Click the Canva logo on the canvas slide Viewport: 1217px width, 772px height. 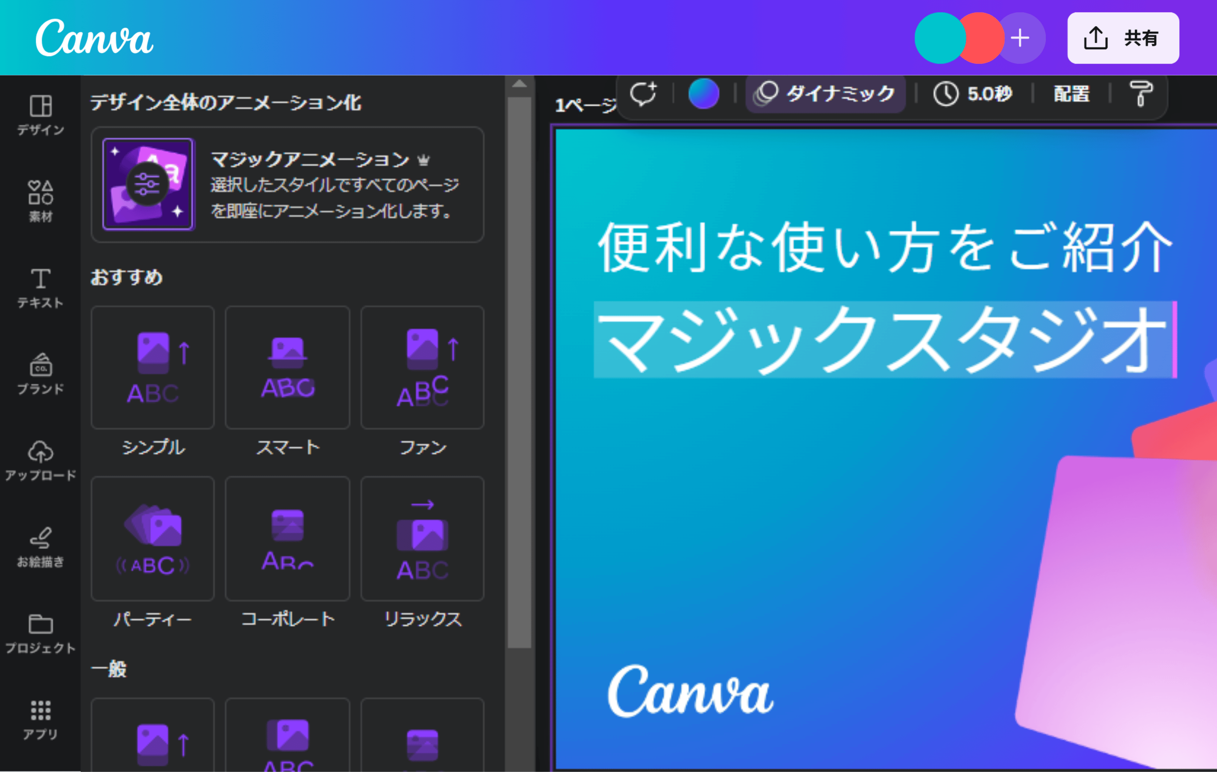690,691
